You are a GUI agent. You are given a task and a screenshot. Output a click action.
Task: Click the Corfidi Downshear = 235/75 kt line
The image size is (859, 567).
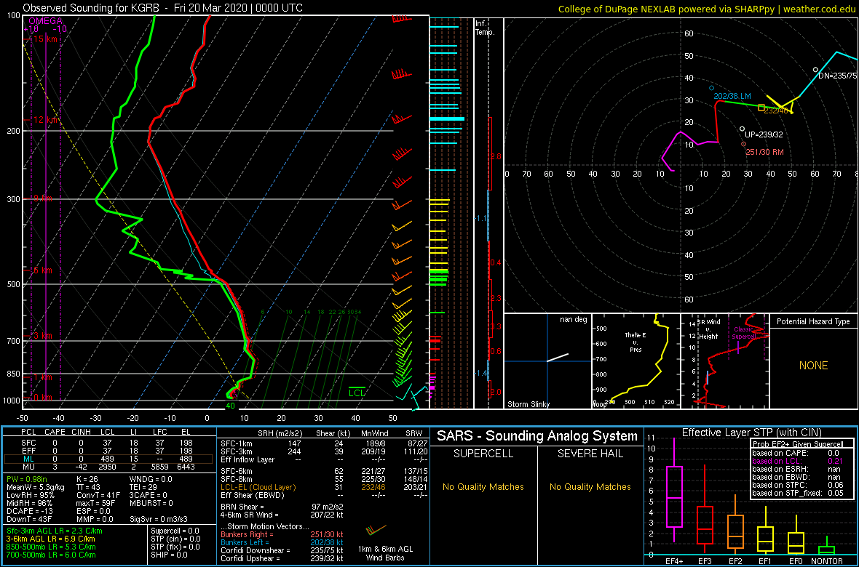click(282, 550)
